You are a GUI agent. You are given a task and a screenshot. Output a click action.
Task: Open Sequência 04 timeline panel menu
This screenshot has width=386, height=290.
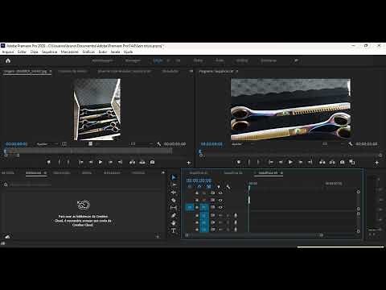(281, 172)
